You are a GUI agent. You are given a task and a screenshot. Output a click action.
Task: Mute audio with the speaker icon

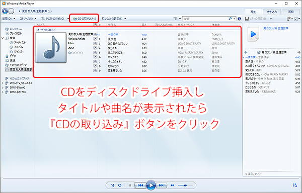[172, 185]
